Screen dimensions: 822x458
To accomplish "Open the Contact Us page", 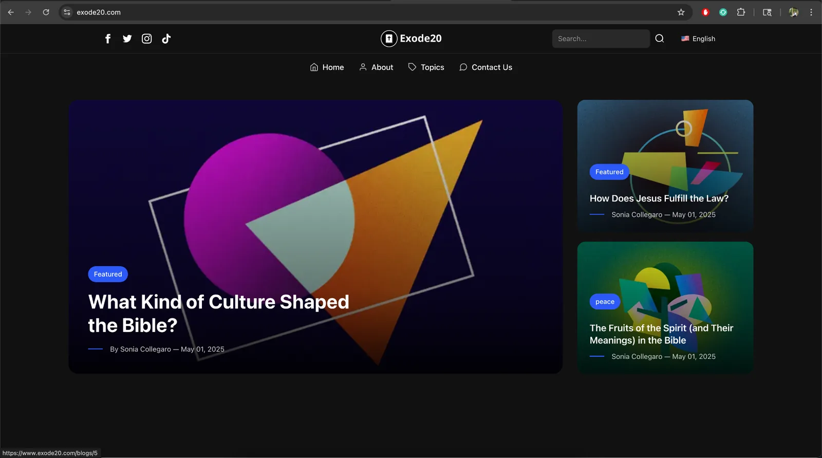I will [485, 67].
